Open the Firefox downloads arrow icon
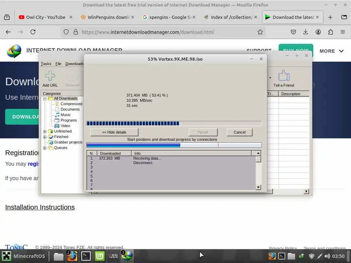The image size is (351, 263). click(x=305, y=32)
